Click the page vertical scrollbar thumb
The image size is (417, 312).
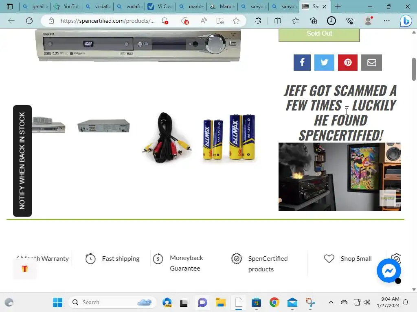coord(414,69)
